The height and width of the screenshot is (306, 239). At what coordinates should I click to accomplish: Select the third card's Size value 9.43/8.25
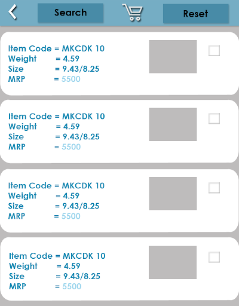click(81, 206)
